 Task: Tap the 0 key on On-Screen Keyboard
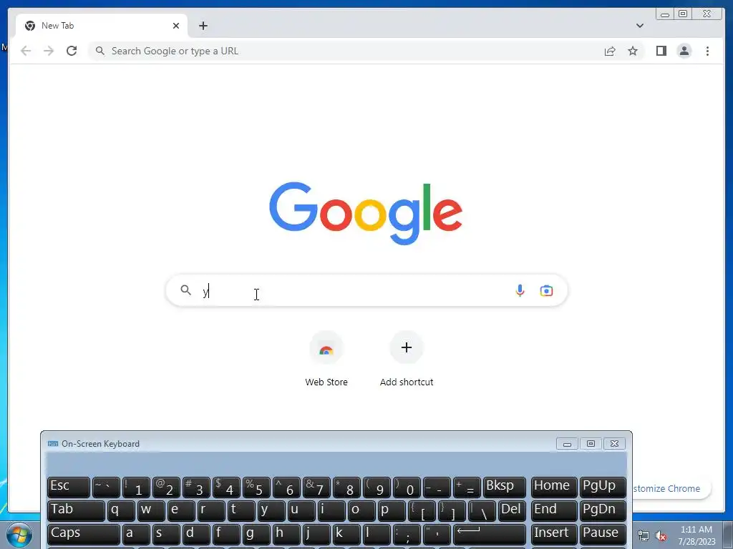pos(407,487)
